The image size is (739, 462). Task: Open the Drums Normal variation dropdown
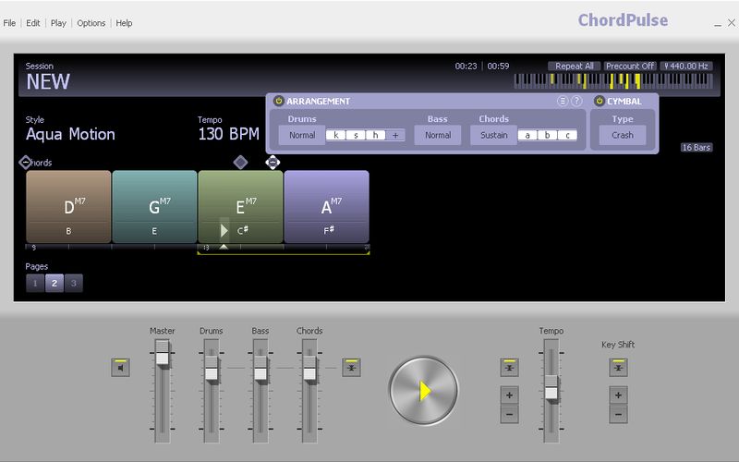click(x=302, y=135)
